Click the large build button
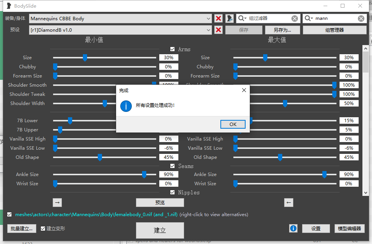The height and width of the screenshot is (244, 372). coord(160,230)
